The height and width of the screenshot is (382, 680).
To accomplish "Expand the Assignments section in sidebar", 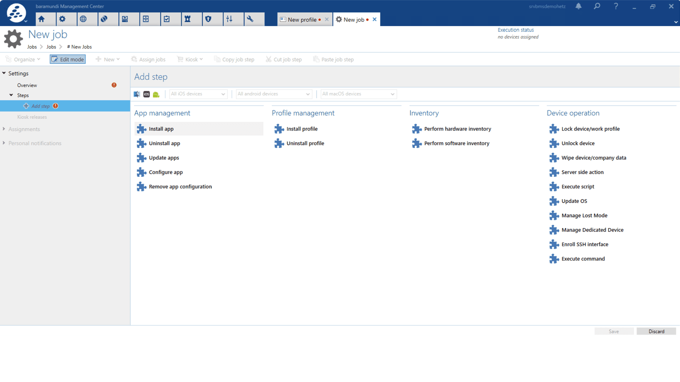I will [x=24, y=129].
